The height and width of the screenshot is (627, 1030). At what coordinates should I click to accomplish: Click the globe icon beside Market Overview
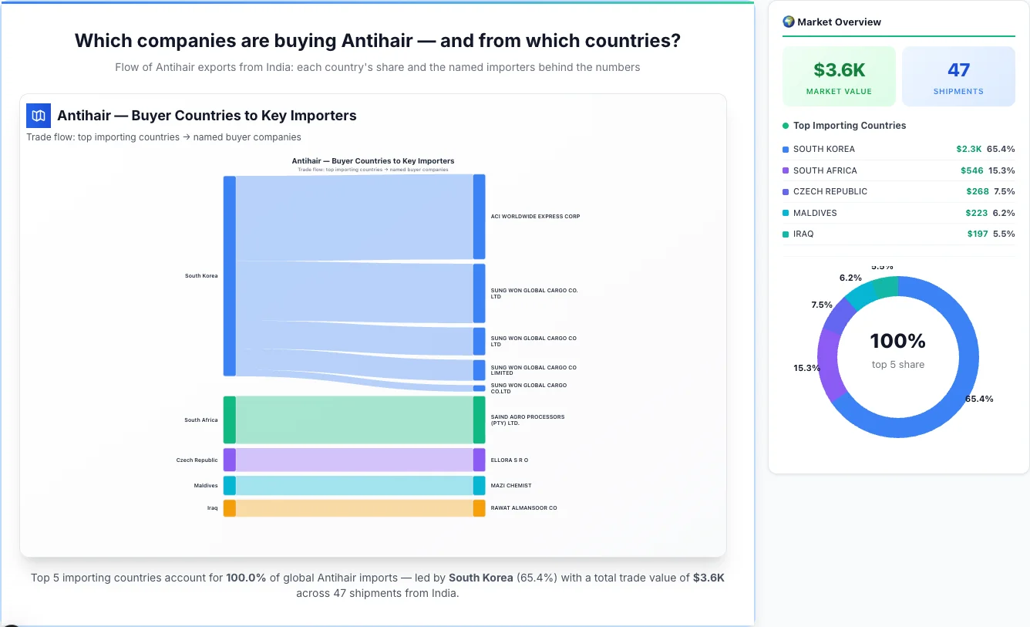[x=788, y=22]
